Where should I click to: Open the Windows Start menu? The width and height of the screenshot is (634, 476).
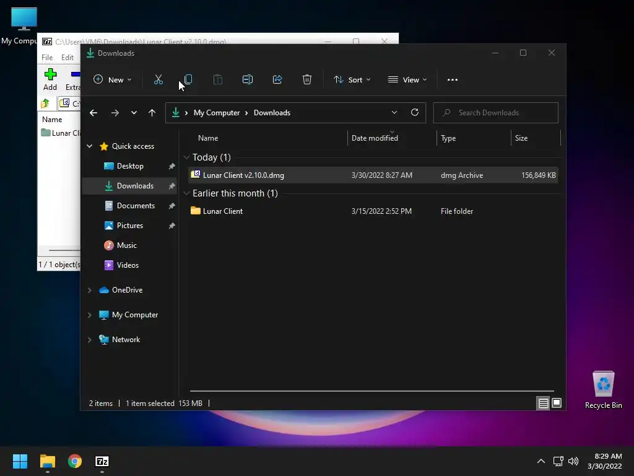pyautogui.click(x=20, y=461)
